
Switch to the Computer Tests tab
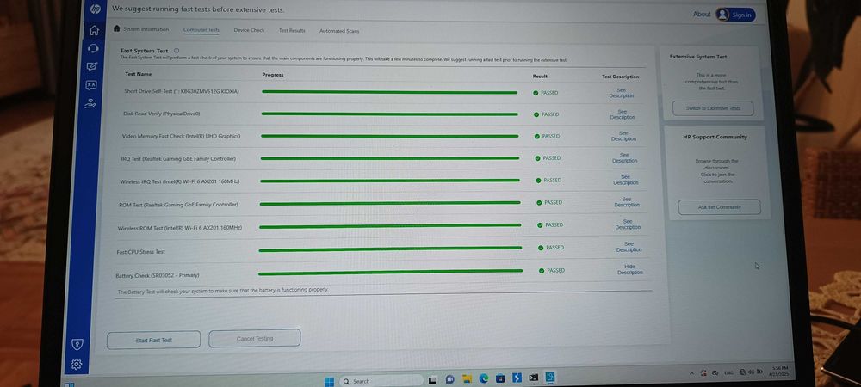click(x=201, y=29)
